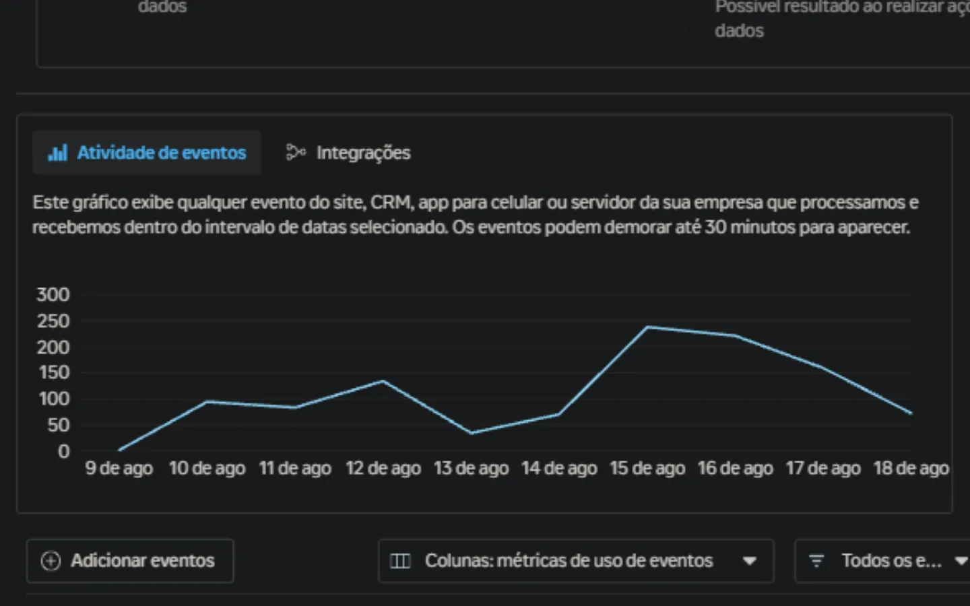Click the '18 de ago' axis label
The image size is (970, 606).
pyautogui.click(x=911, y=469)
